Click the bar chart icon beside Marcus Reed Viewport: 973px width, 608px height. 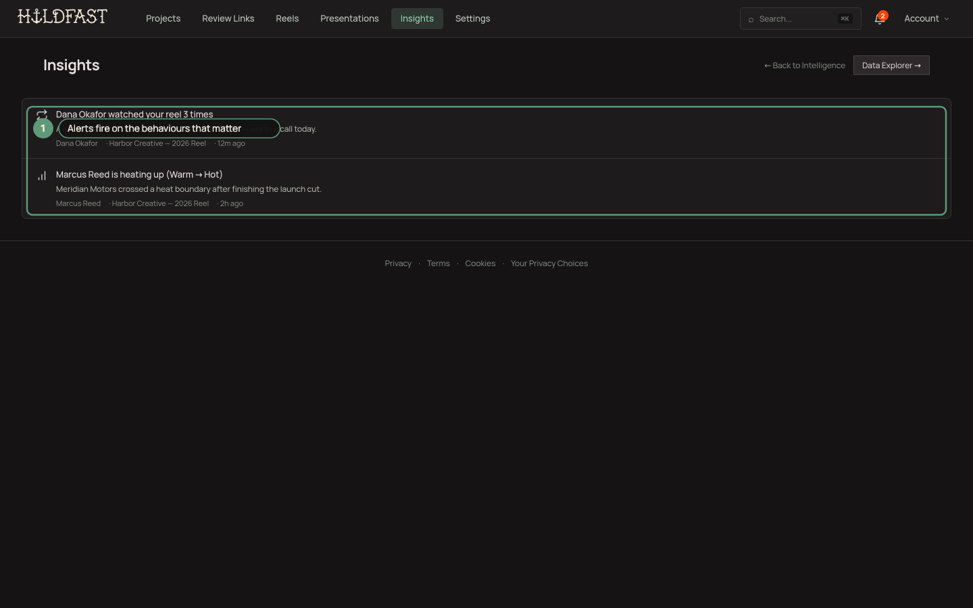click(42, 176)
